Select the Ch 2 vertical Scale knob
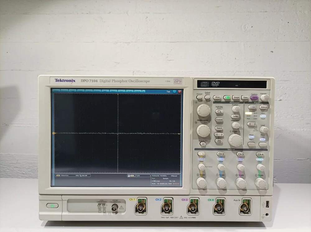The width and height of the screenshot is (311, 232). pos(221,183)
